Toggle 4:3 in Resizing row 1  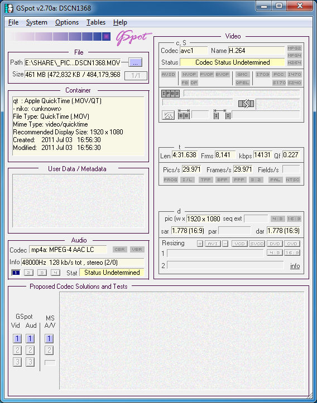point(275,253)
